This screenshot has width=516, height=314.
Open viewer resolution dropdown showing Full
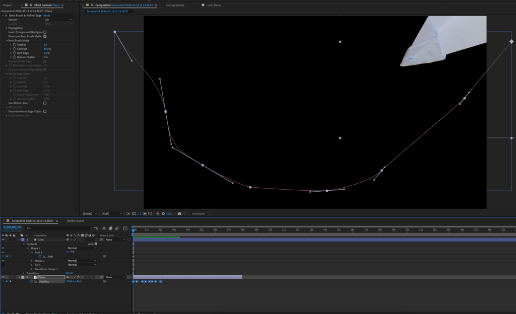click(x=112, y=213)
